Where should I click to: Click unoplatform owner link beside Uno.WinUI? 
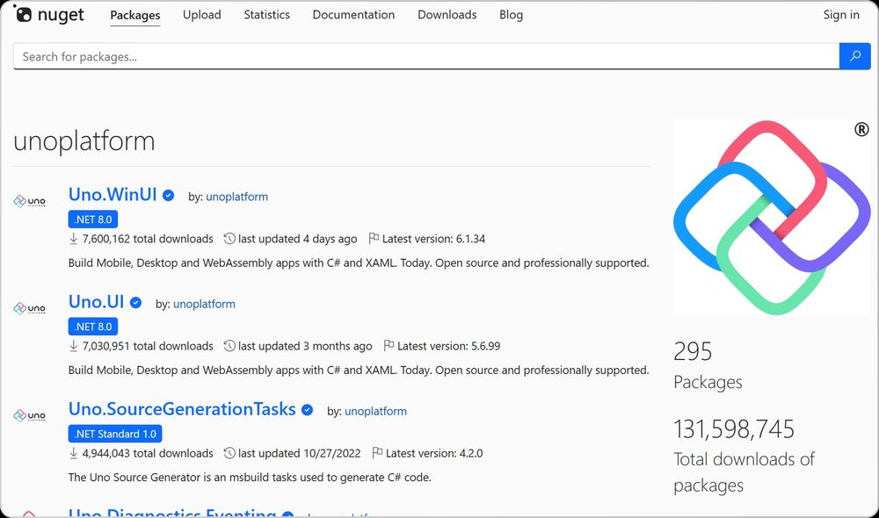[x=237, y=197]
